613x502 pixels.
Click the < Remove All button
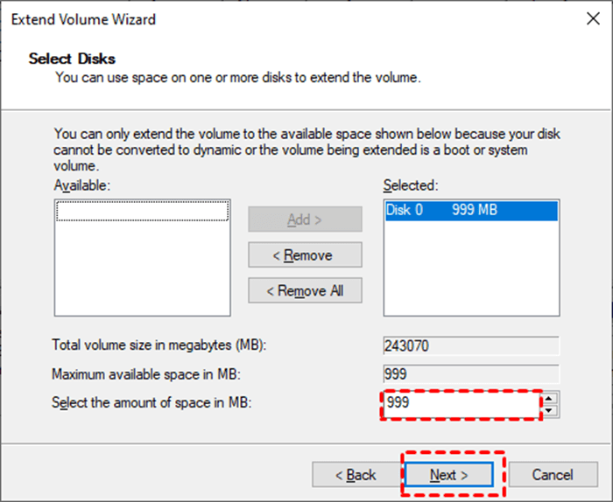click(305, 290)
